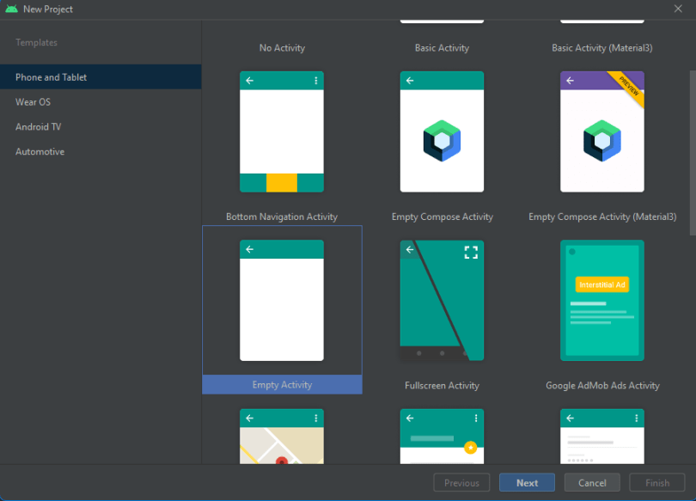Open the Phone and Tablet templates category

[x=101, y=76]
